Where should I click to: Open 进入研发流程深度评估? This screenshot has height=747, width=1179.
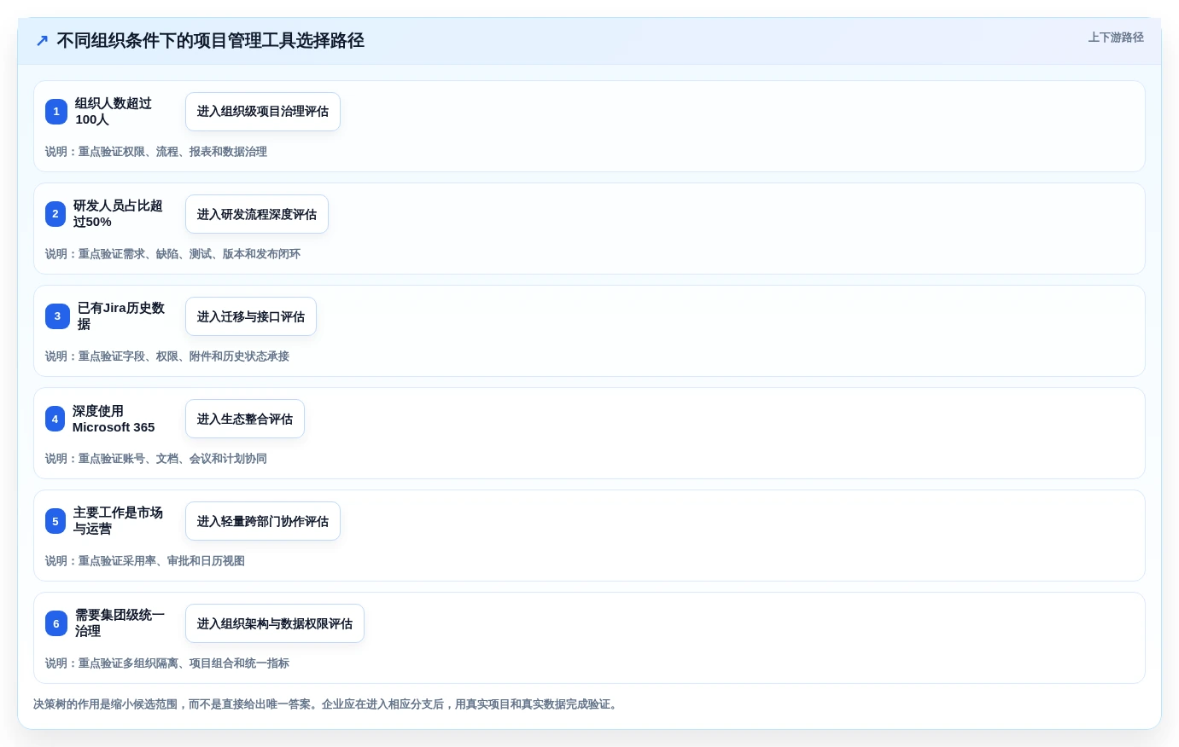coord(257,214)
